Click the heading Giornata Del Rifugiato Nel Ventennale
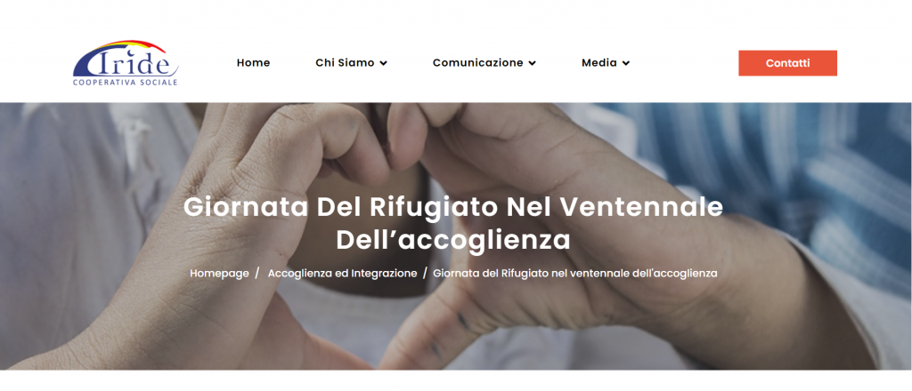Viewport: 912px width, 391px height. [x=453, y=207]
